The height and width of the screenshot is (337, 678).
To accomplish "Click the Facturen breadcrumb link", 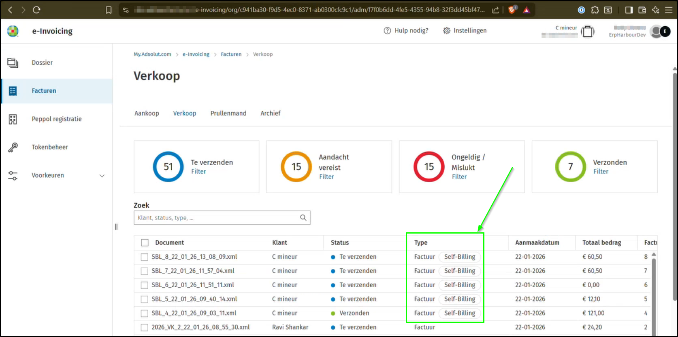I will tap(231, 54).
